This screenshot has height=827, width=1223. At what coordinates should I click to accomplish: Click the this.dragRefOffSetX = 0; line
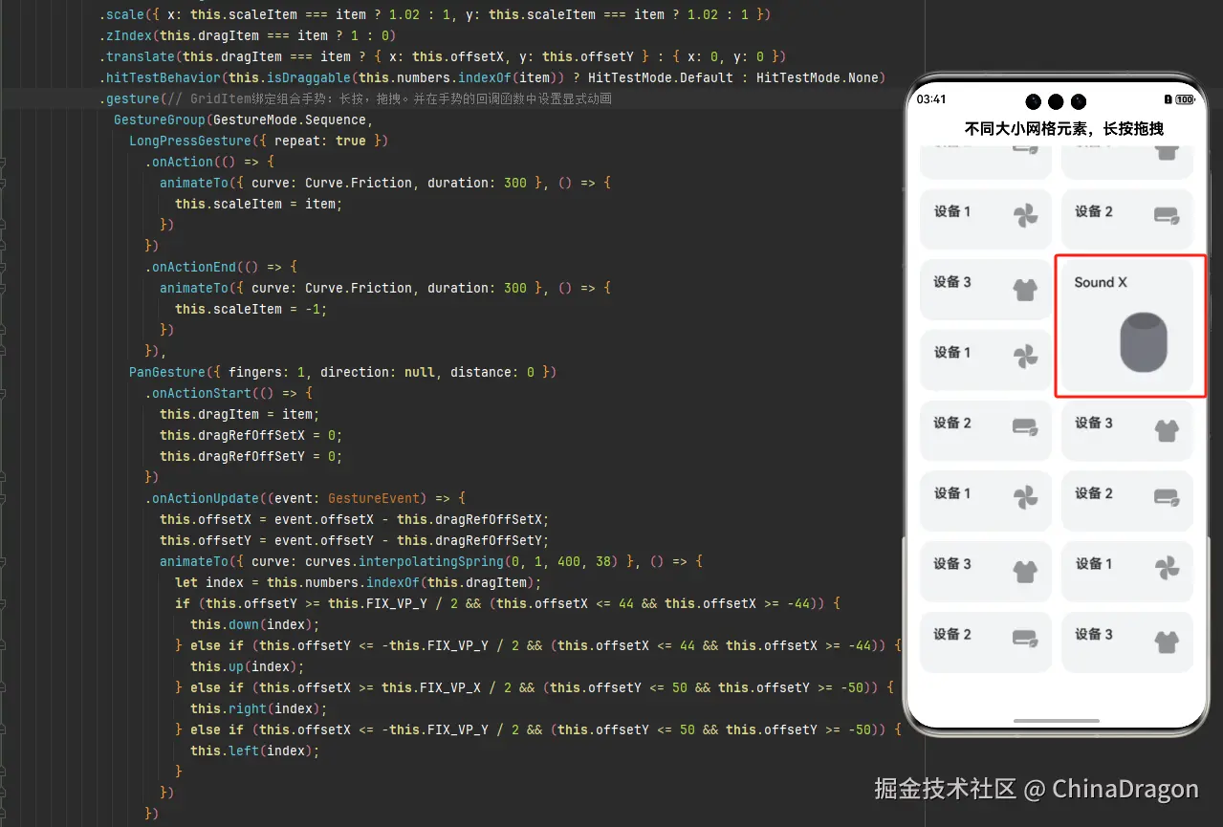coord(251,435)
